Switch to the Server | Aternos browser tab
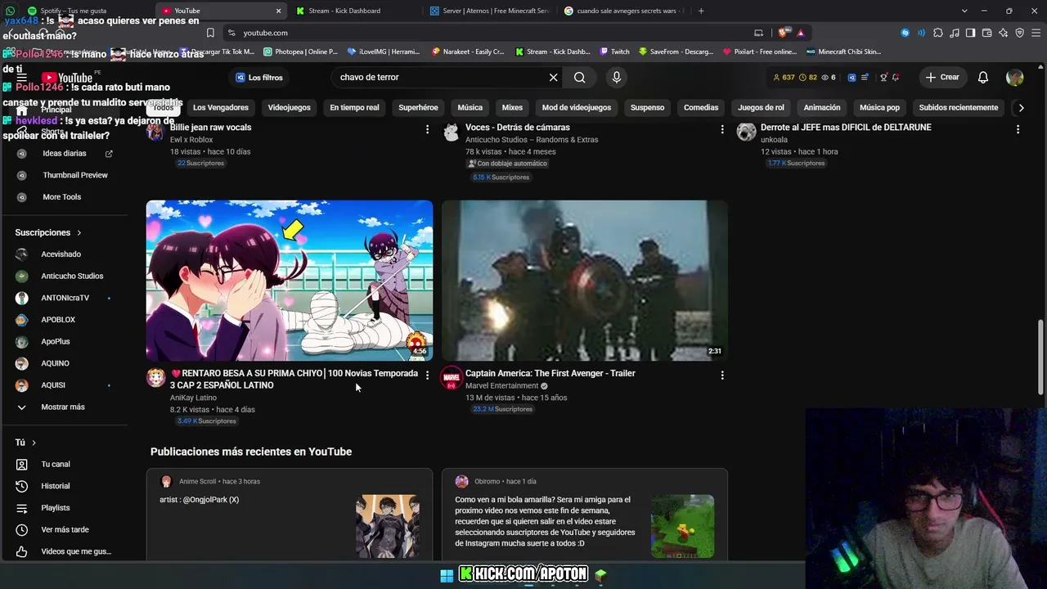Screen dimensions: 1047x589 tap(488, 11)
